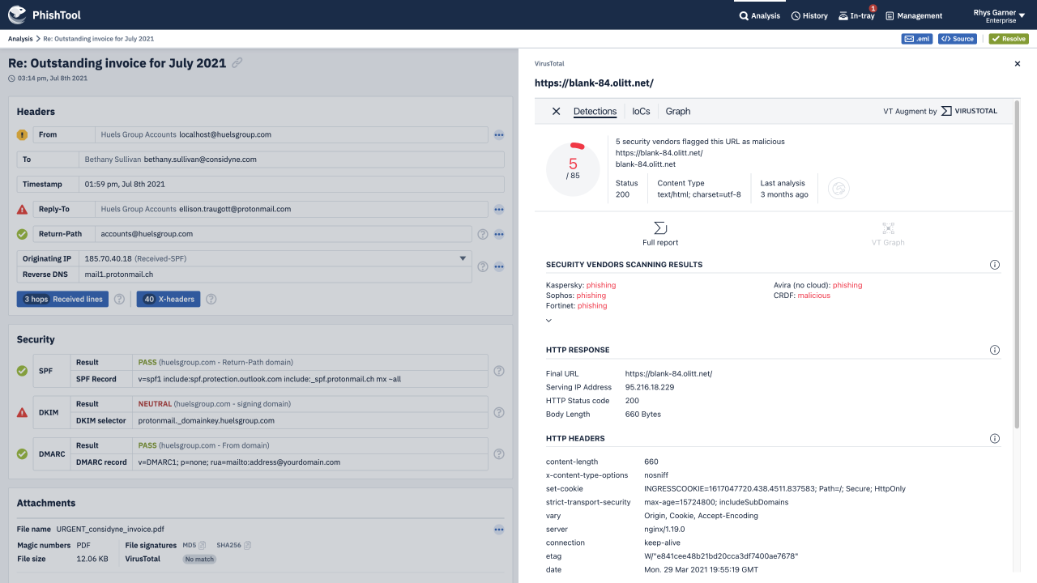The height and width of the screenshot is (583, 1037).
Task: Open the History tab
Action: pos(809,15)
